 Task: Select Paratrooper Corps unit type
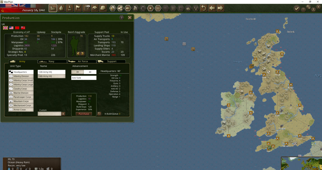(x=21, y=97)
